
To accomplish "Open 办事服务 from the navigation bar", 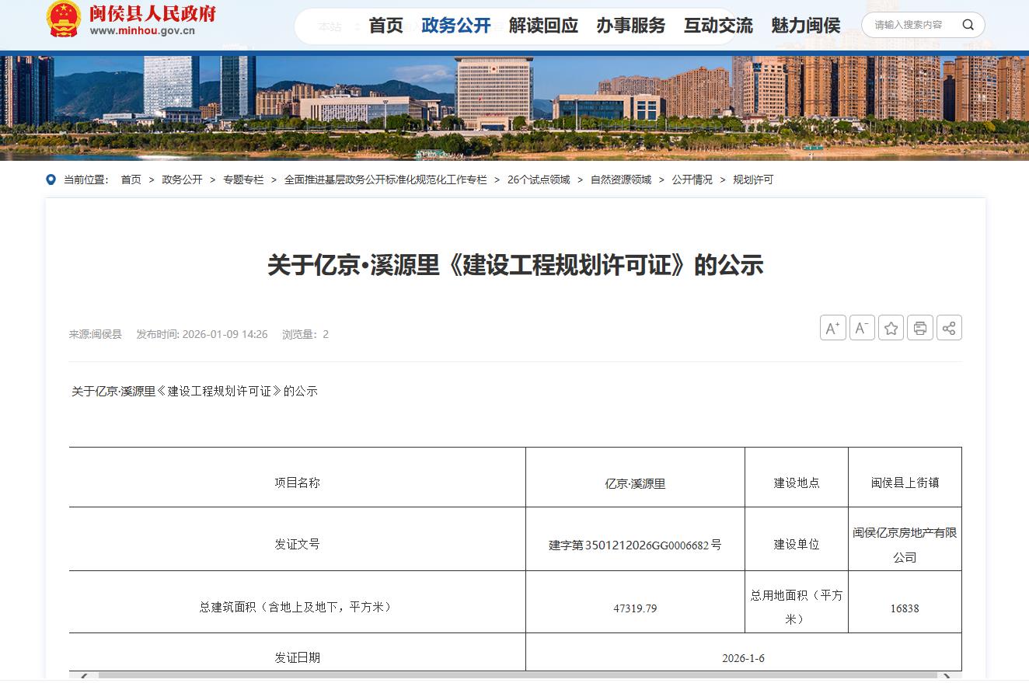I will [x=631, y=26].
